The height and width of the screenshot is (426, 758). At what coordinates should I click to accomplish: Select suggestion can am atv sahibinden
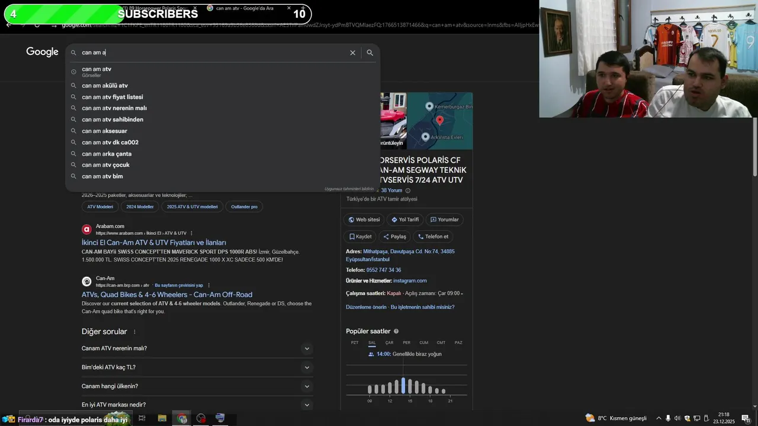pos(222,120)
